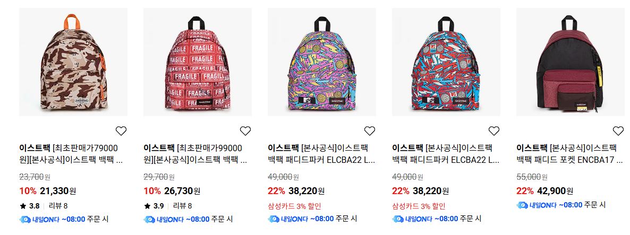This screenshot has width=630, height=235.
Task: Click 삼성카드 3% 할인 under red-blue backpack
Action: pyautogui.click(x=419, y=206)
